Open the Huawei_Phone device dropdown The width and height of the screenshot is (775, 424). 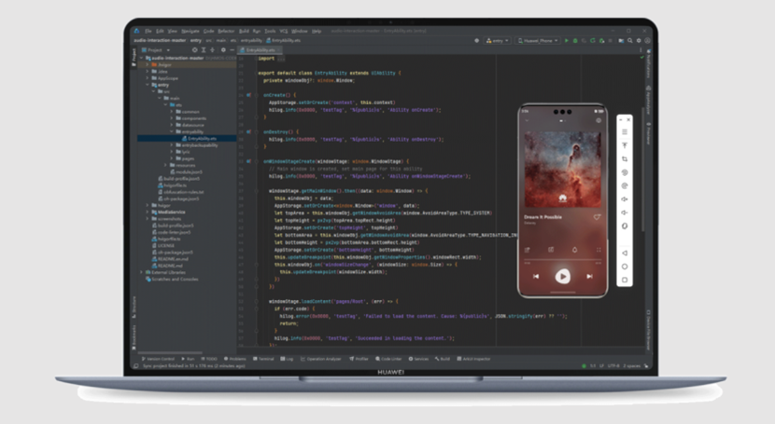[x=538, y=41]
